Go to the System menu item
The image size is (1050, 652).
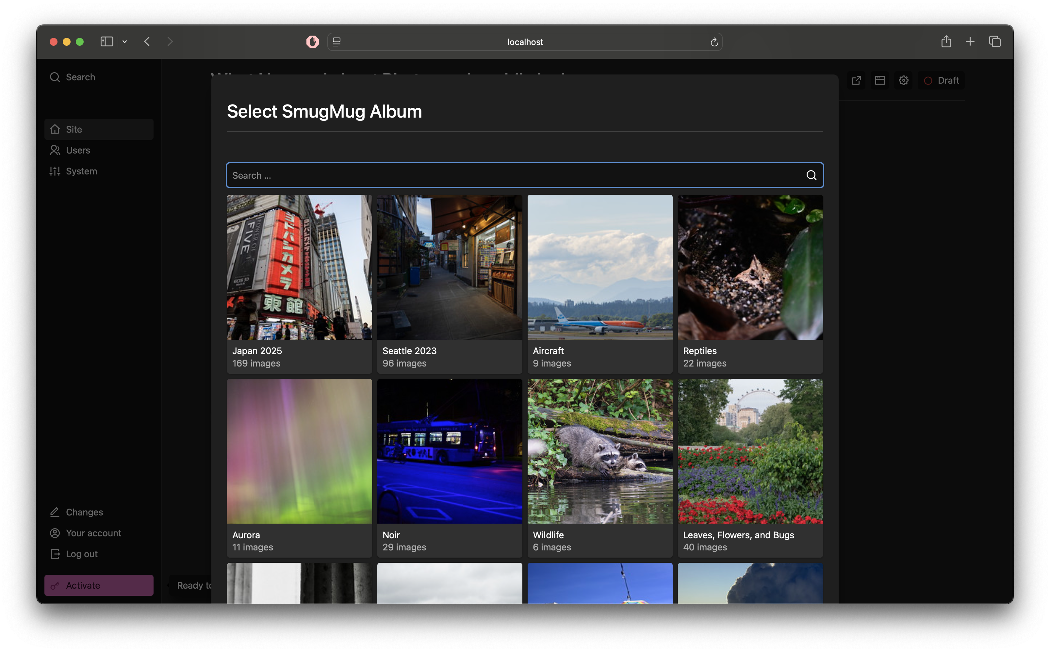coord(81,171)
